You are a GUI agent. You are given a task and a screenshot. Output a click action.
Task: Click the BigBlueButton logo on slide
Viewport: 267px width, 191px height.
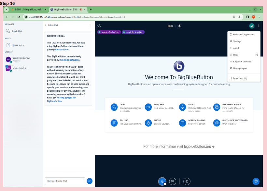(179, 66)
